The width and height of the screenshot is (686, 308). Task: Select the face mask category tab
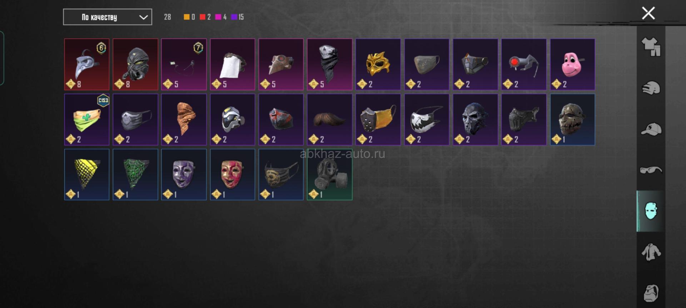[651, 211]
